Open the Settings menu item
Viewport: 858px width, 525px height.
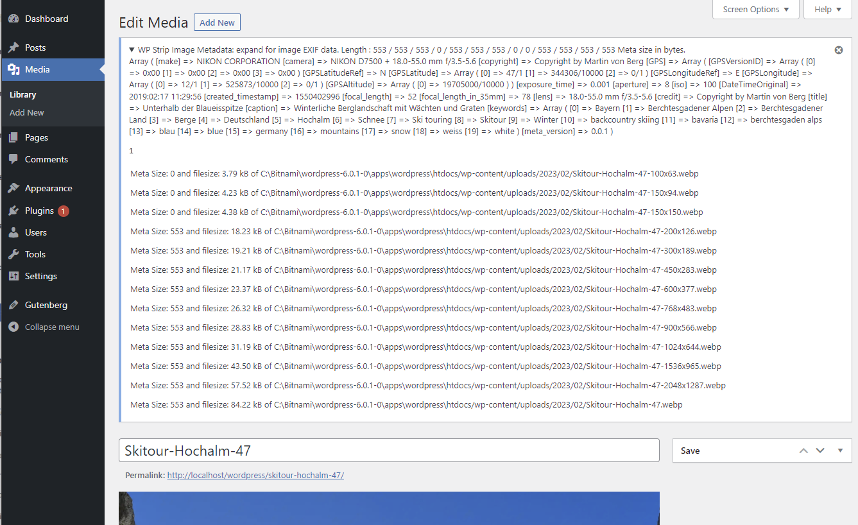53,276
